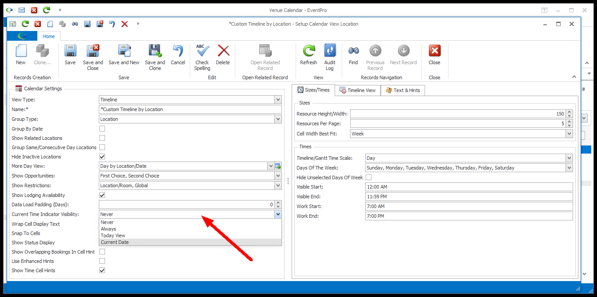Enable Show Overlapping Bookings In Cell Hint
The width and height of the screenshot is (597, 297).
point(102,252)
